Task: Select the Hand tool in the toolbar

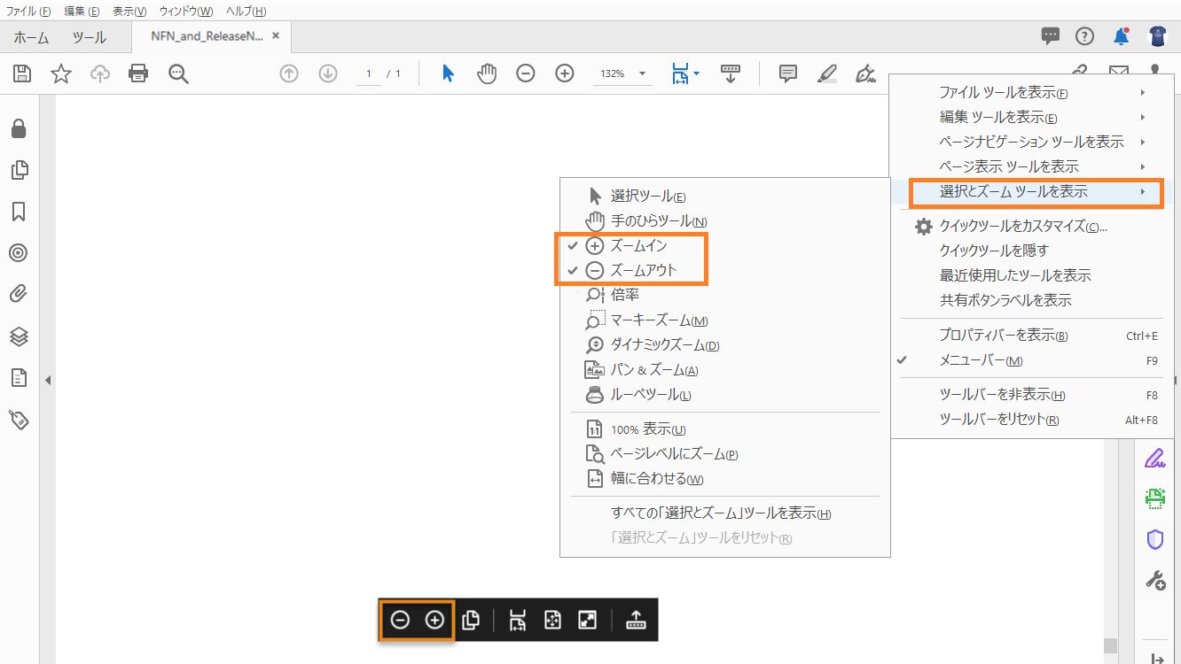Action: [487, 73]
